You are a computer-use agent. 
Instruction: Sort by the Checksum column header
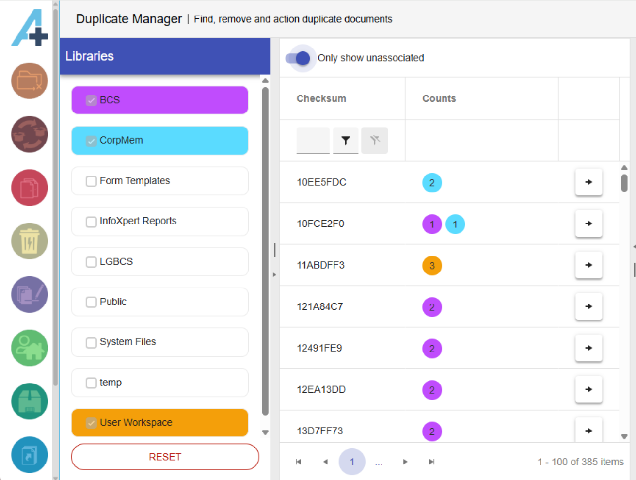pos(321,98)
